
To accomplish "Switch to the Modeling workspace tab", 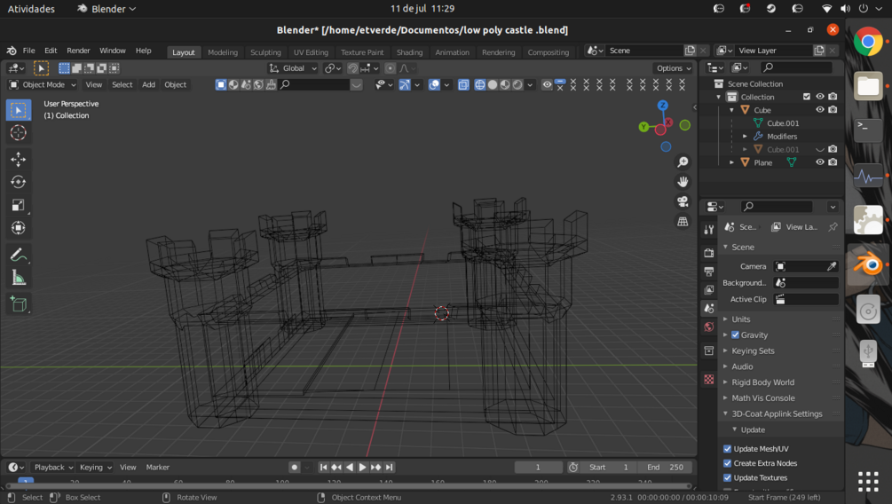I will (223, 52).
